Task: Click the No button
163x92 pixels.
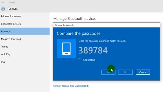Action: tap(126, 72)
